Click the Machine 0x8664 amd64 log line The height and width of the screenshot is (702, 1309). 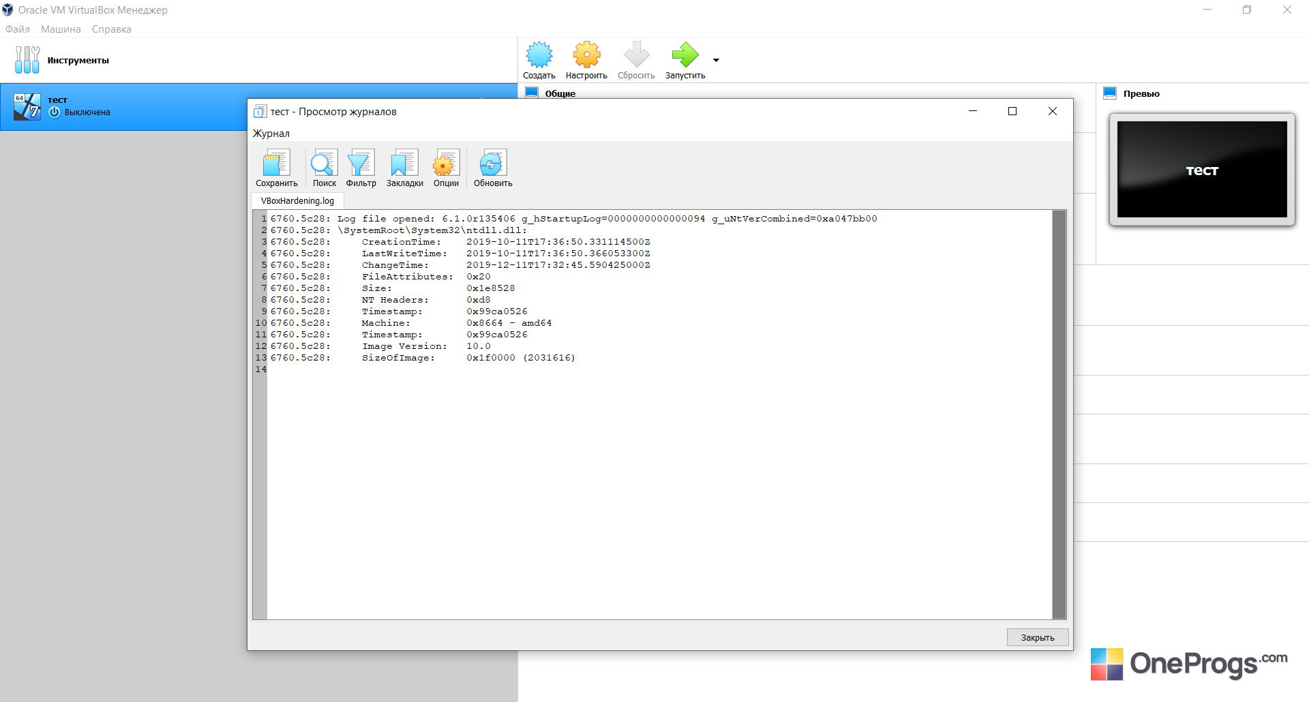[x=411, y=323]
